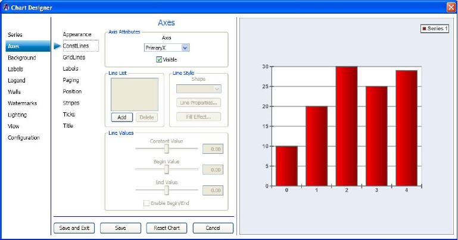
Task: Click the Save and Exit button
Action: [x=74, y=228]
